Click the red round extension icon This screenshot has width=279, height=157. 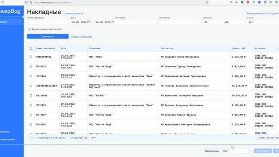pos(248,2)
